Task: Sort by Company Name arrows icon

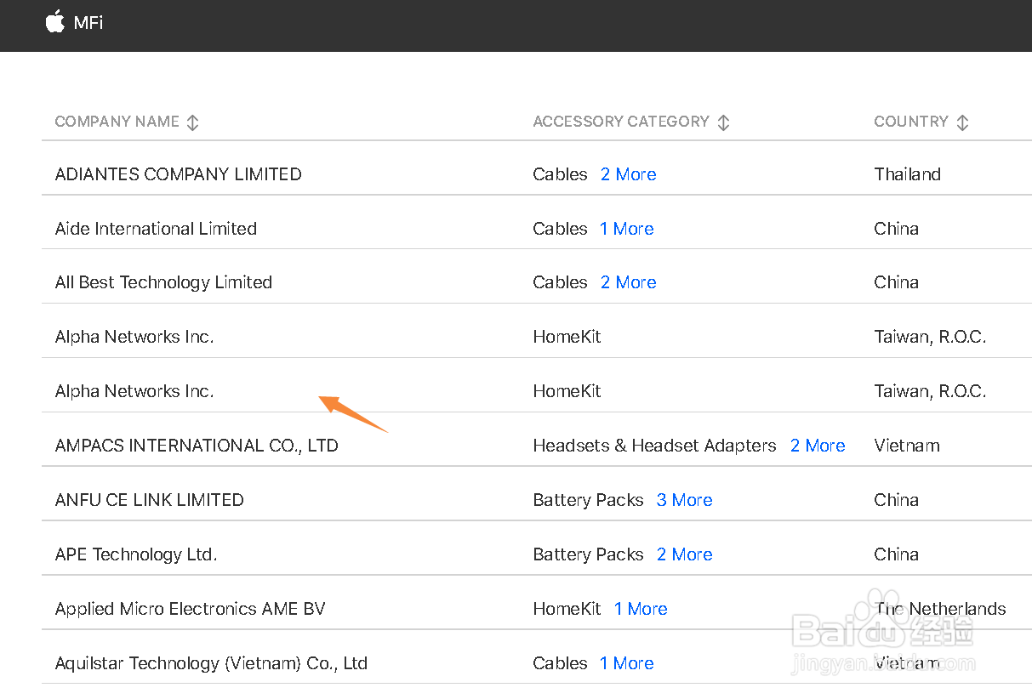Action: (x=193, y=122)
